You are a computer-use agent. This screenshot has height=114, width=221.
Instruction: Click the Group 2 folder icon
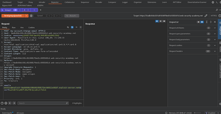click(3, 10)
